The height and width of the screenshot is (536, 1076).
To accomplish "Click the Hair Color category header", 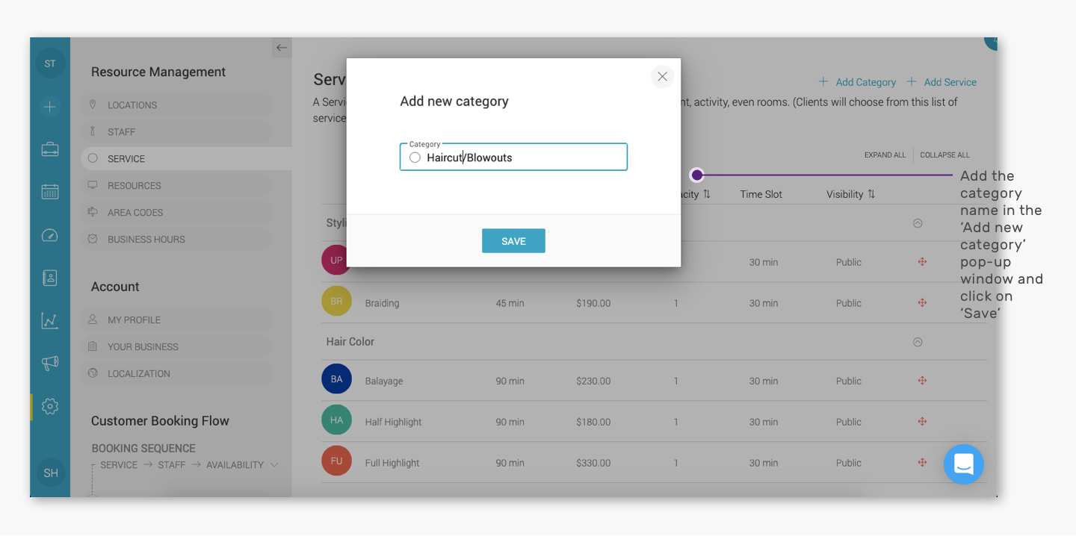I will [350, 342].
